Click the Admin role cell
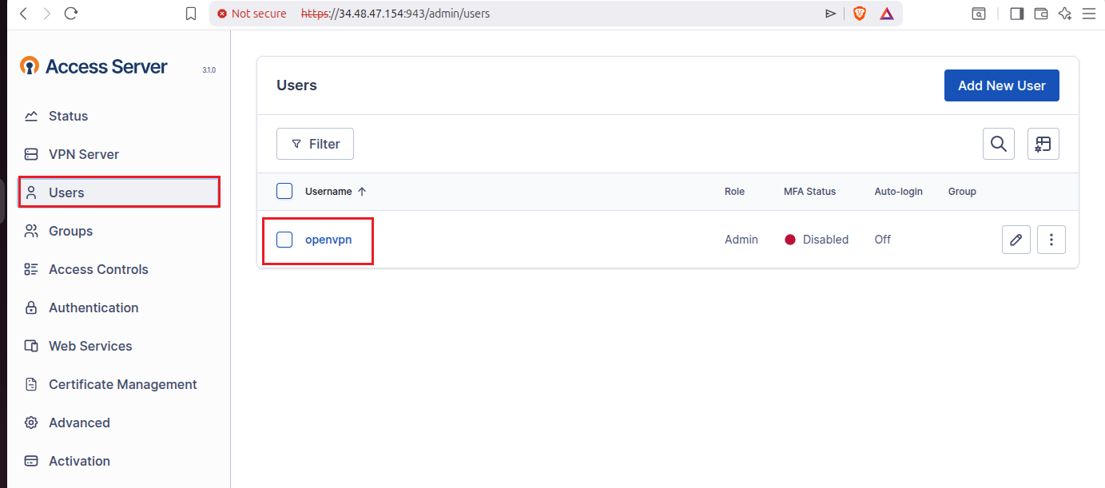This screenshot has height=488, width=1105. click(741, 240)
